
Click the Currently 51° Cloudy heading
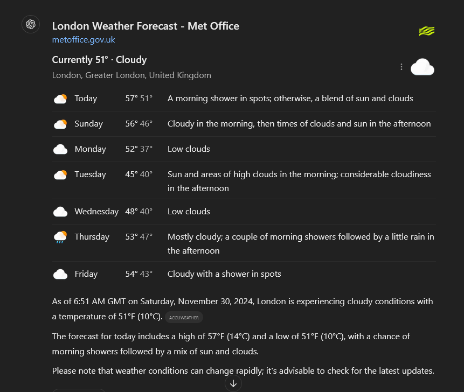point(99,60)
